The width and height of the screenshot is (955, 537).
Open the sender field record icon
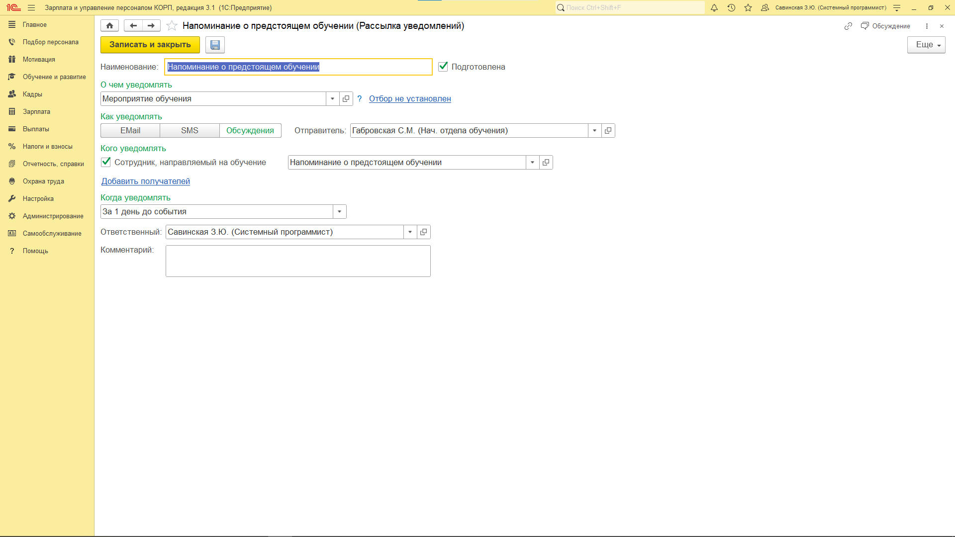point(608,130)
